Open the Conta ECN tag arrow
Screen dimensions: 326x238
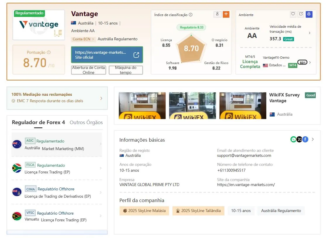tap(93, 39)
